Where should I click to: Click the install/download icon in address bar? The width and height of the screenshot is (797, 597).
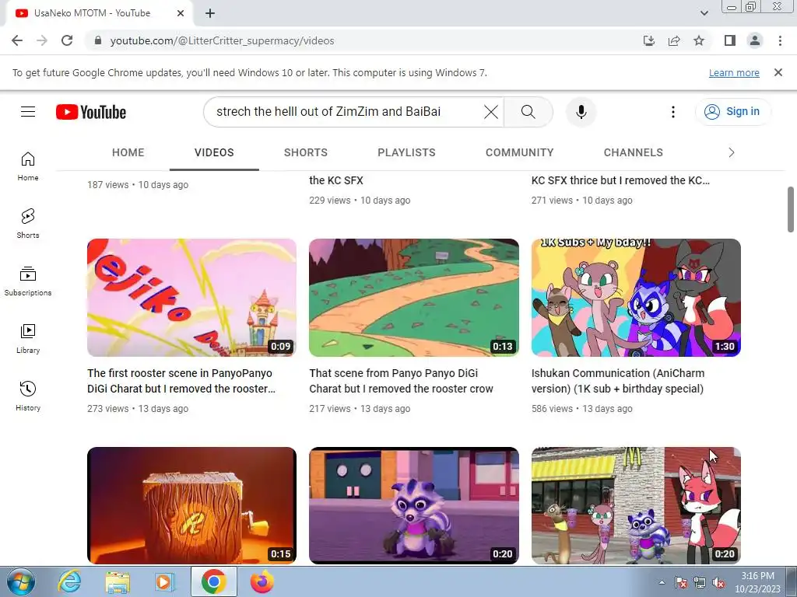click(x=649, y=40)
